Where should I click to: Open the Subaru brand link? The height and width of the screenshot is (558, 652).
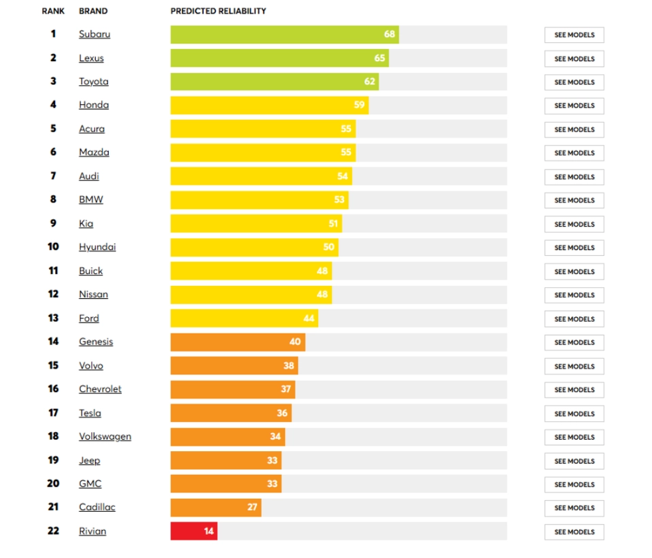tap(95, 34)
